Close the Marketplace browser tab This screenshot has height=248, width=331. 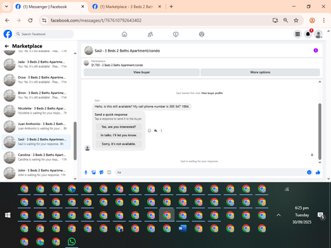point(160,7)
